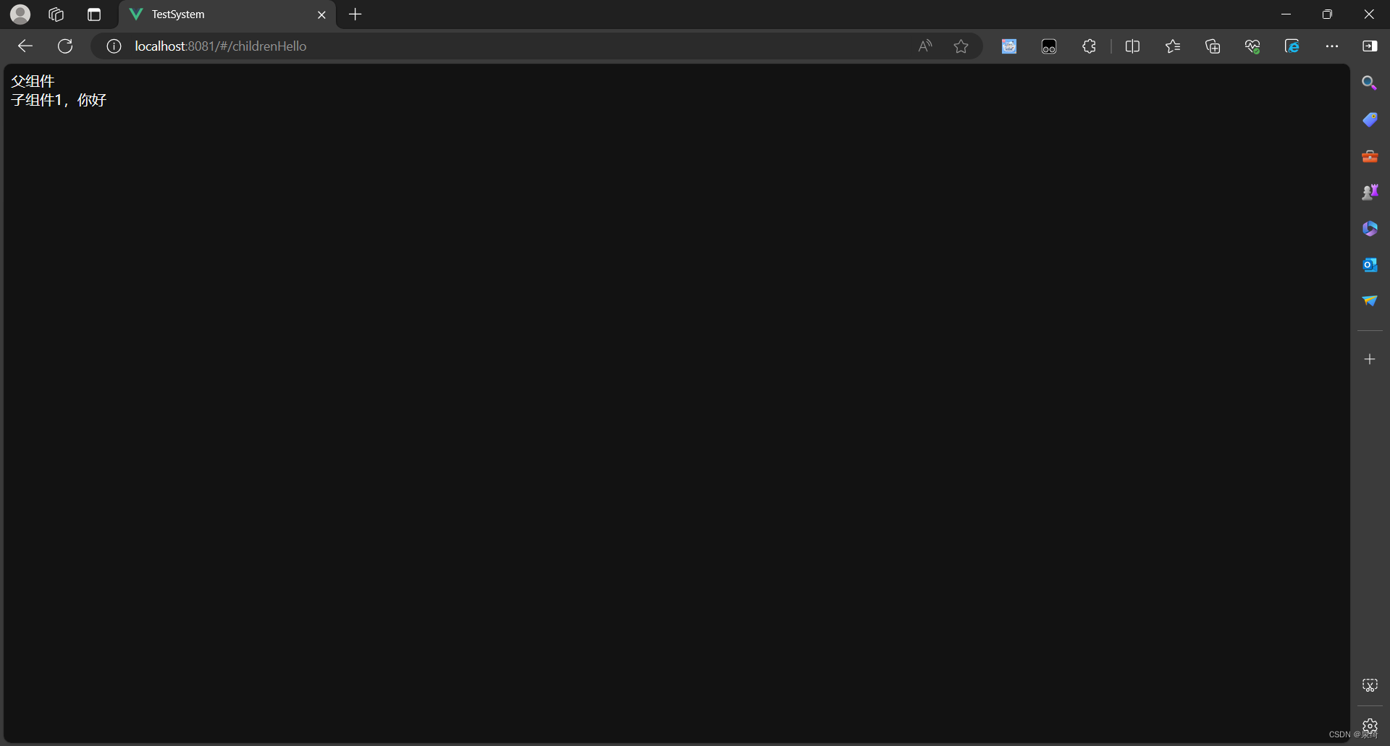This screenshot has width=1390, height=746.
Task: Open a new tab with plus button
Action: click(355, 14)
